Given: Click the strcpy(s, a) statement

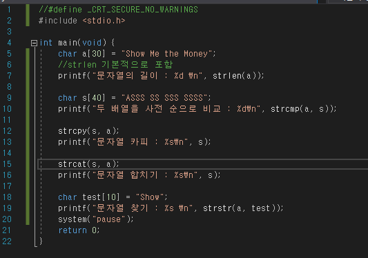Looking at the screenshot, I should [x=88, y=131].
